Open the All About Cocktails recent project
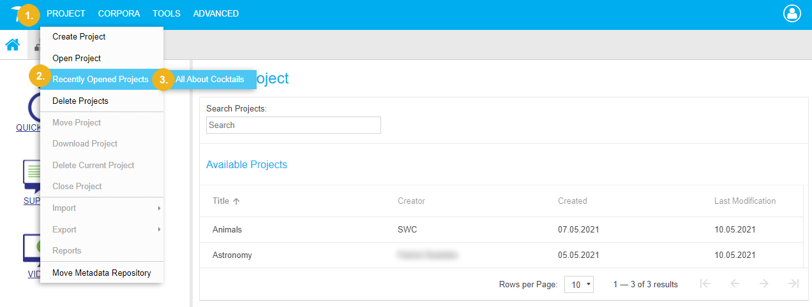 209,80
